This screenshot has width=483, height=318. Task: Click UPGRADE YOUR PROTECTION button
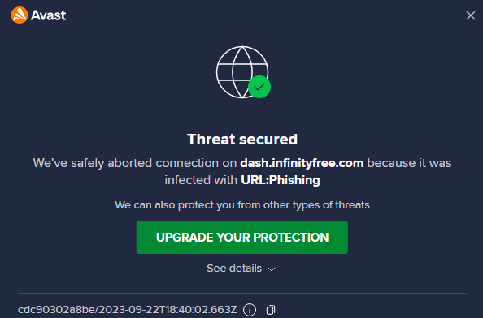pyautogui.click(x=242, y=238)
